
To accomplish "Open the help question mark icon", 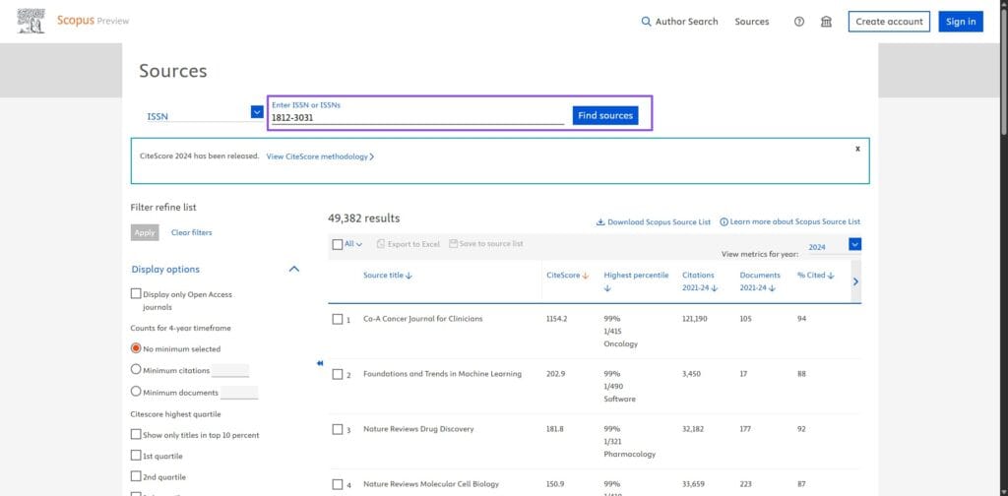I will (799, 22).
